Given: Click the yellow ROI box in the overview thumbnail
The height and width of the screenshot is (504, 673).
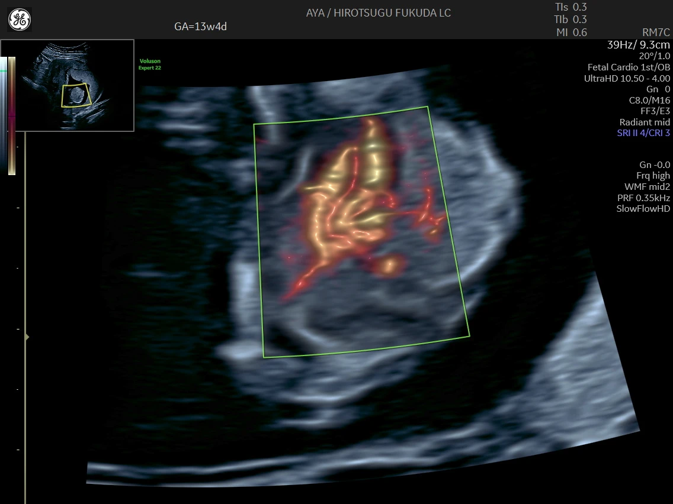Looking at the screenshot, I should coord(77,95).
